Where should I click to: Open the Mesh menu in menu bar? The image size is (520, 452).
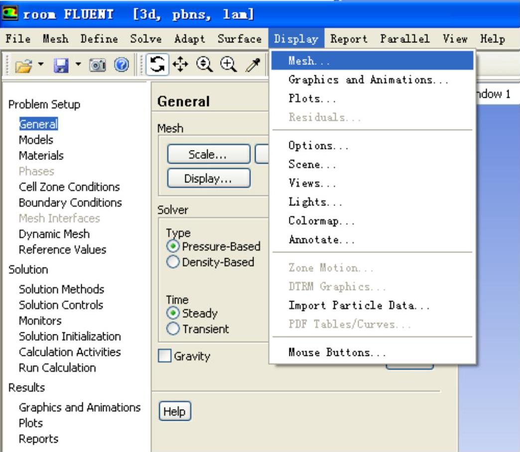(x=56, y=39)
